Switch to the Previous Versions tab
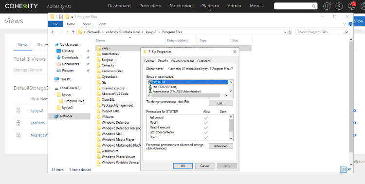This screenshot has height=184, width=365. [x=182, y=61]
